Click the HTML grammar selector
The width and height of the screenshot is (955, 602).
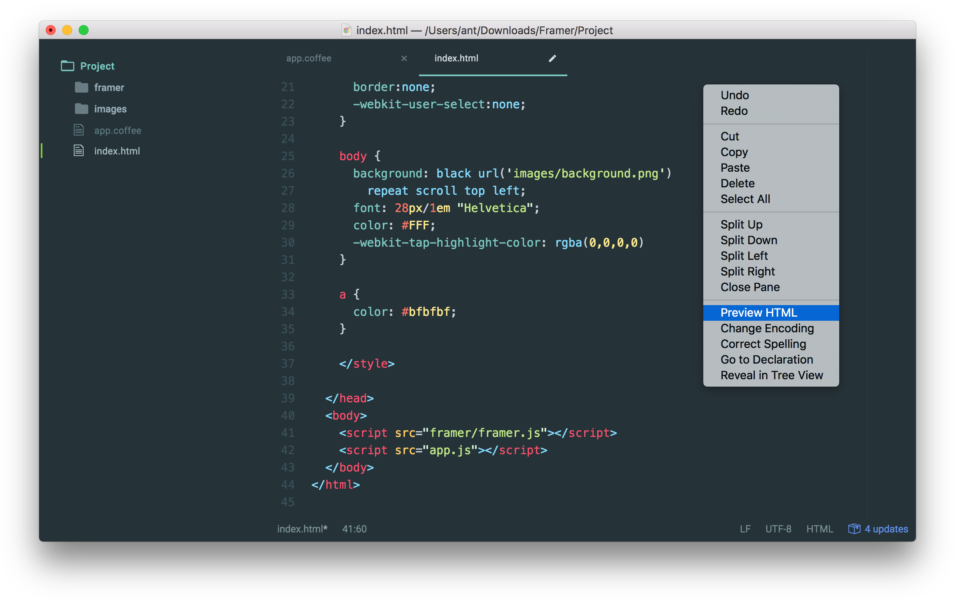tap(820, 529)
